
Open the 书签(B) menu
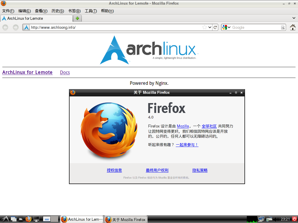74,11
